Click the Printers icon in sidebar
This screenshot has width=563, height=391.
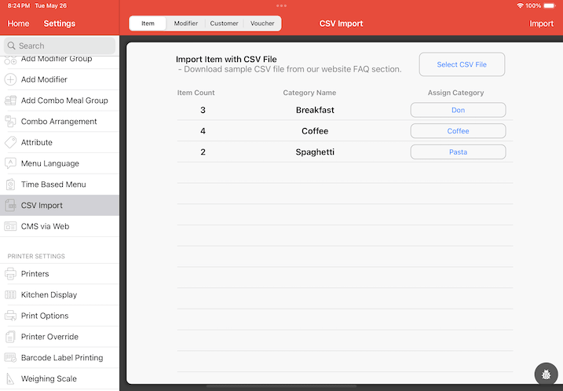(10, 273)
